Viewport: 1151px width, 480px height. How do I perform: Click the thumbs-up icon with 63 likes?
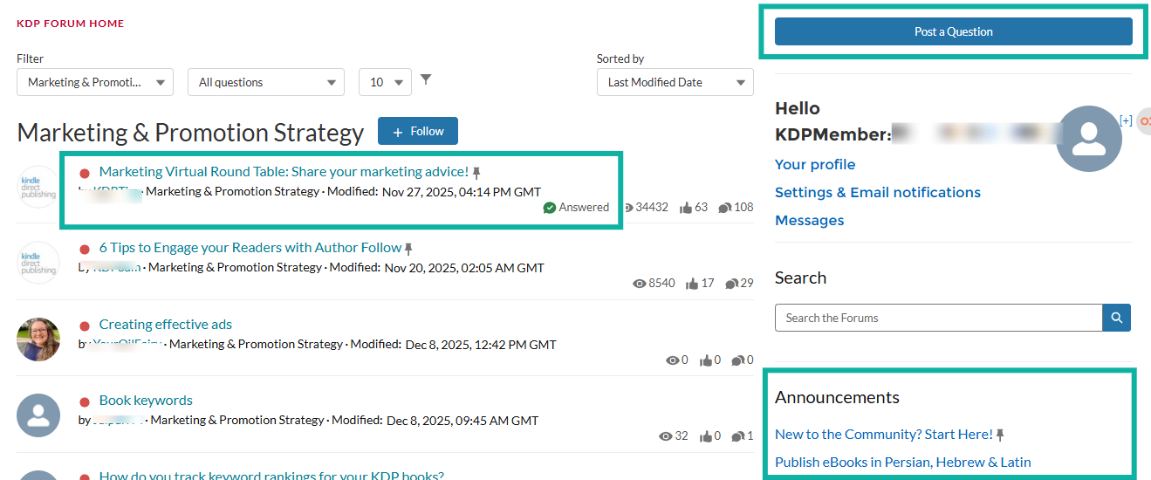point(685,208)
